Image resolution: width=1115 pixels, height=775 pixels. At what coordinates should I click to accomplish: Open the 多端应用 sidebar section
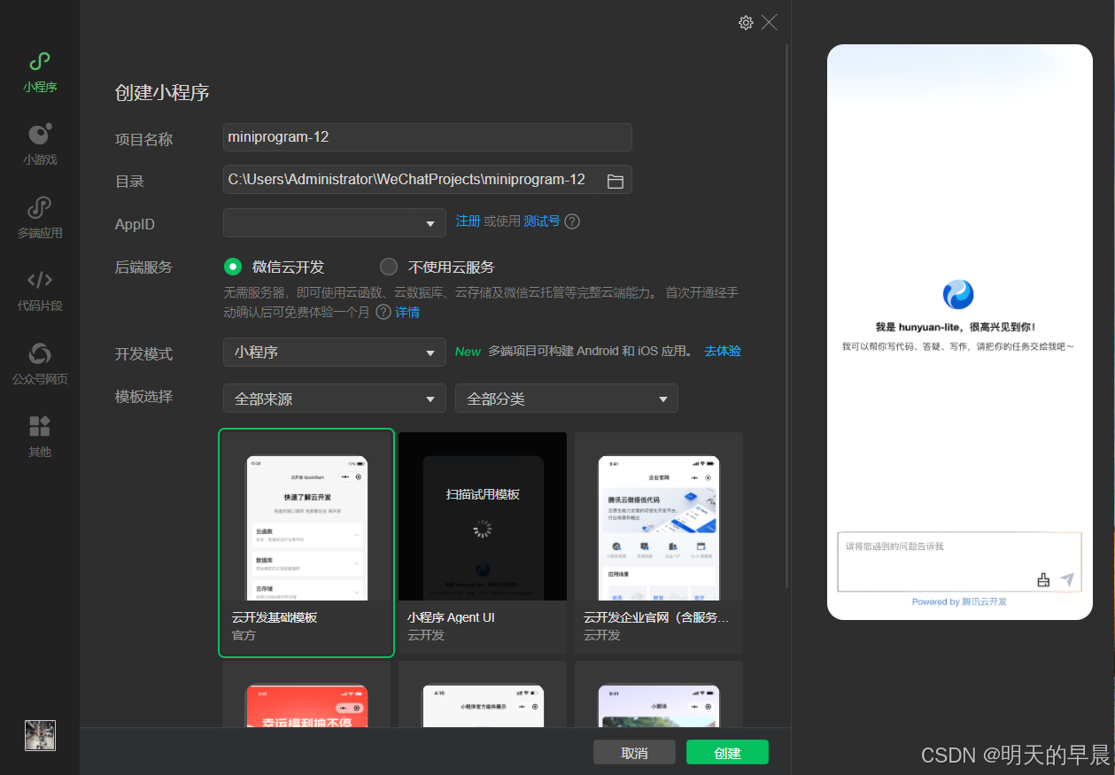click(x=40, y=218)
